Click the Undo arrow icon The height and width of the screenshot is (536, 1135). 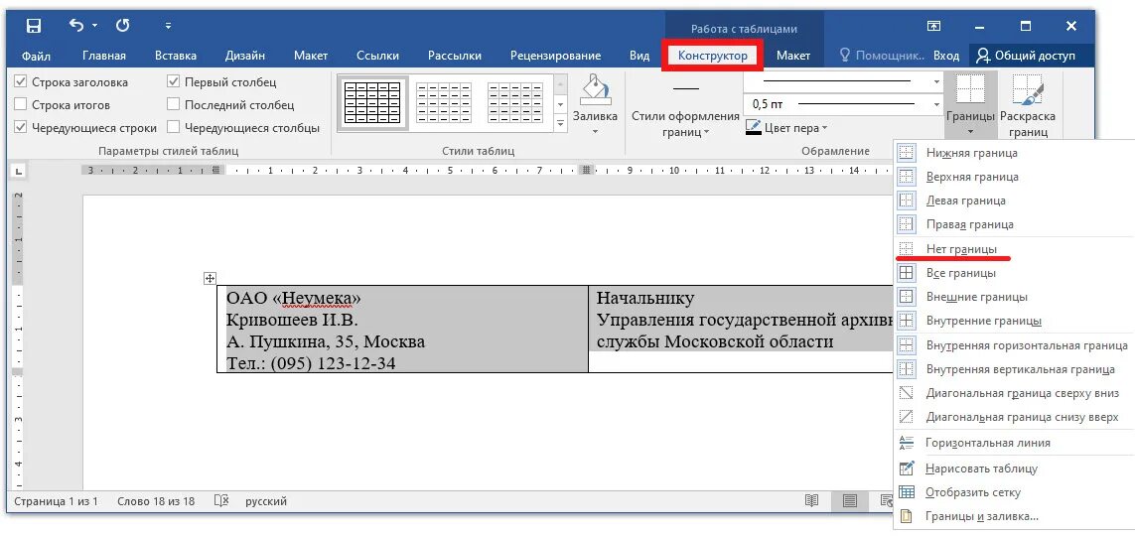pos(76,26)
